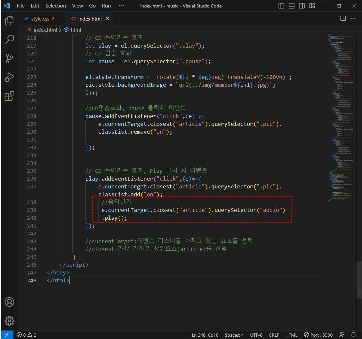Click the VS Code logo icon
The height and width of the screenshot is (339, 362).
click(7, 6)
